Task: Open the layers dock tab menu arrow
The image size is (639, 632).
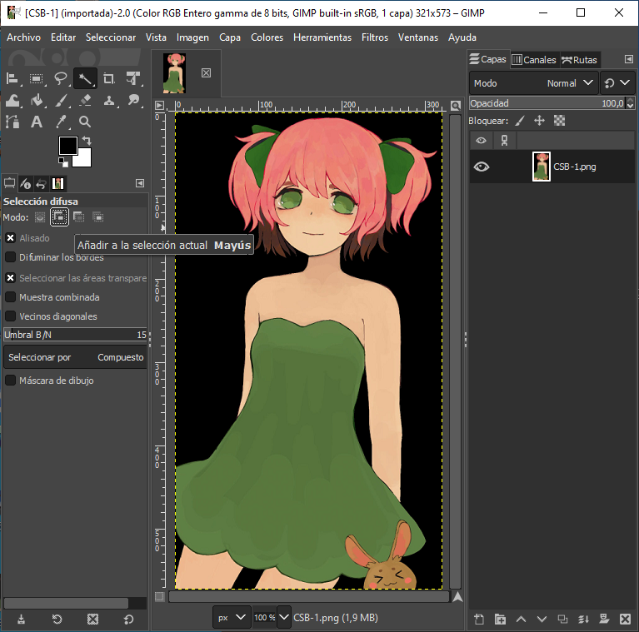Action: click(629, 59)
